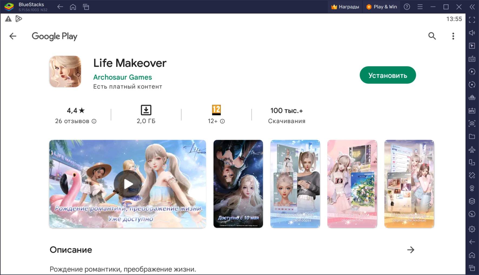Click the 12+ age rating badge
The height and width of the screenshot is (275, 479).
coord(216,110)
